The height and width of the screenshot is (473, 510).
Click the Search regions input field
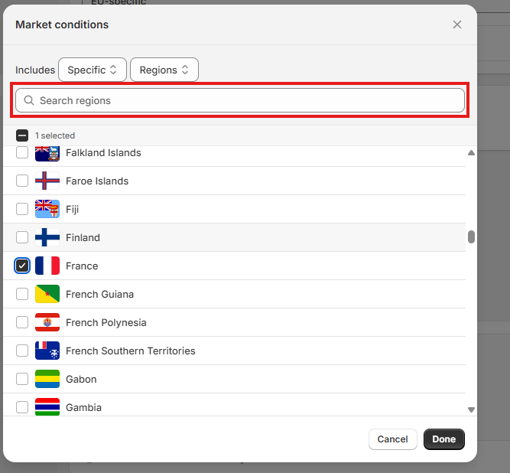(240, 100)
